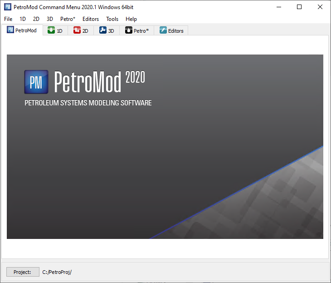Image resolution: width=331 pixels, height=283 pixels.
Task: Open the Tools menu
Action: click(x=112, y=19)
